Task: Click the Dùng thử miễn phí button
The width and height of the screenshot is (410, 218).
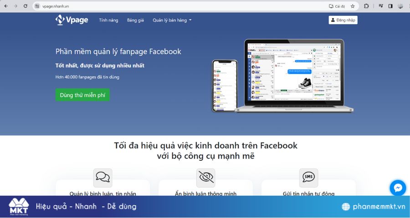Action: pyautogui.click(x=82, y=95)
